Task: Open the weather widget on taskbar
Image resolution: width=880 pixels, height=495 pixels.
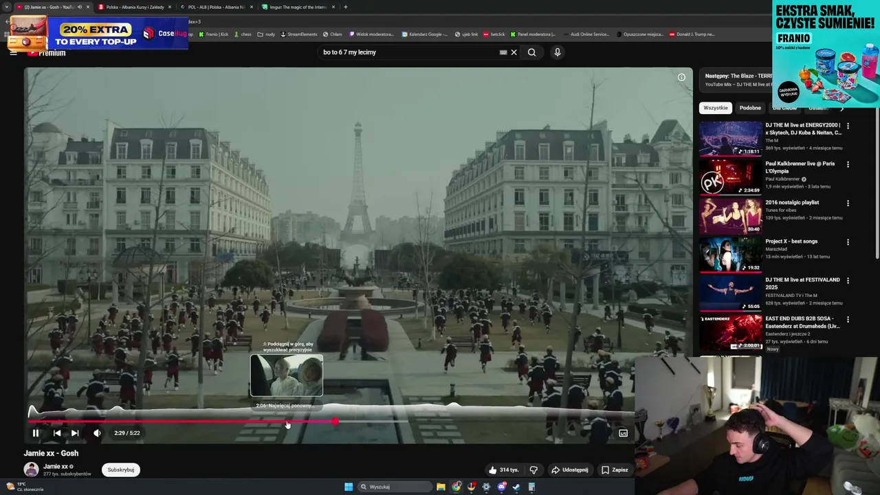Action: 25,487
